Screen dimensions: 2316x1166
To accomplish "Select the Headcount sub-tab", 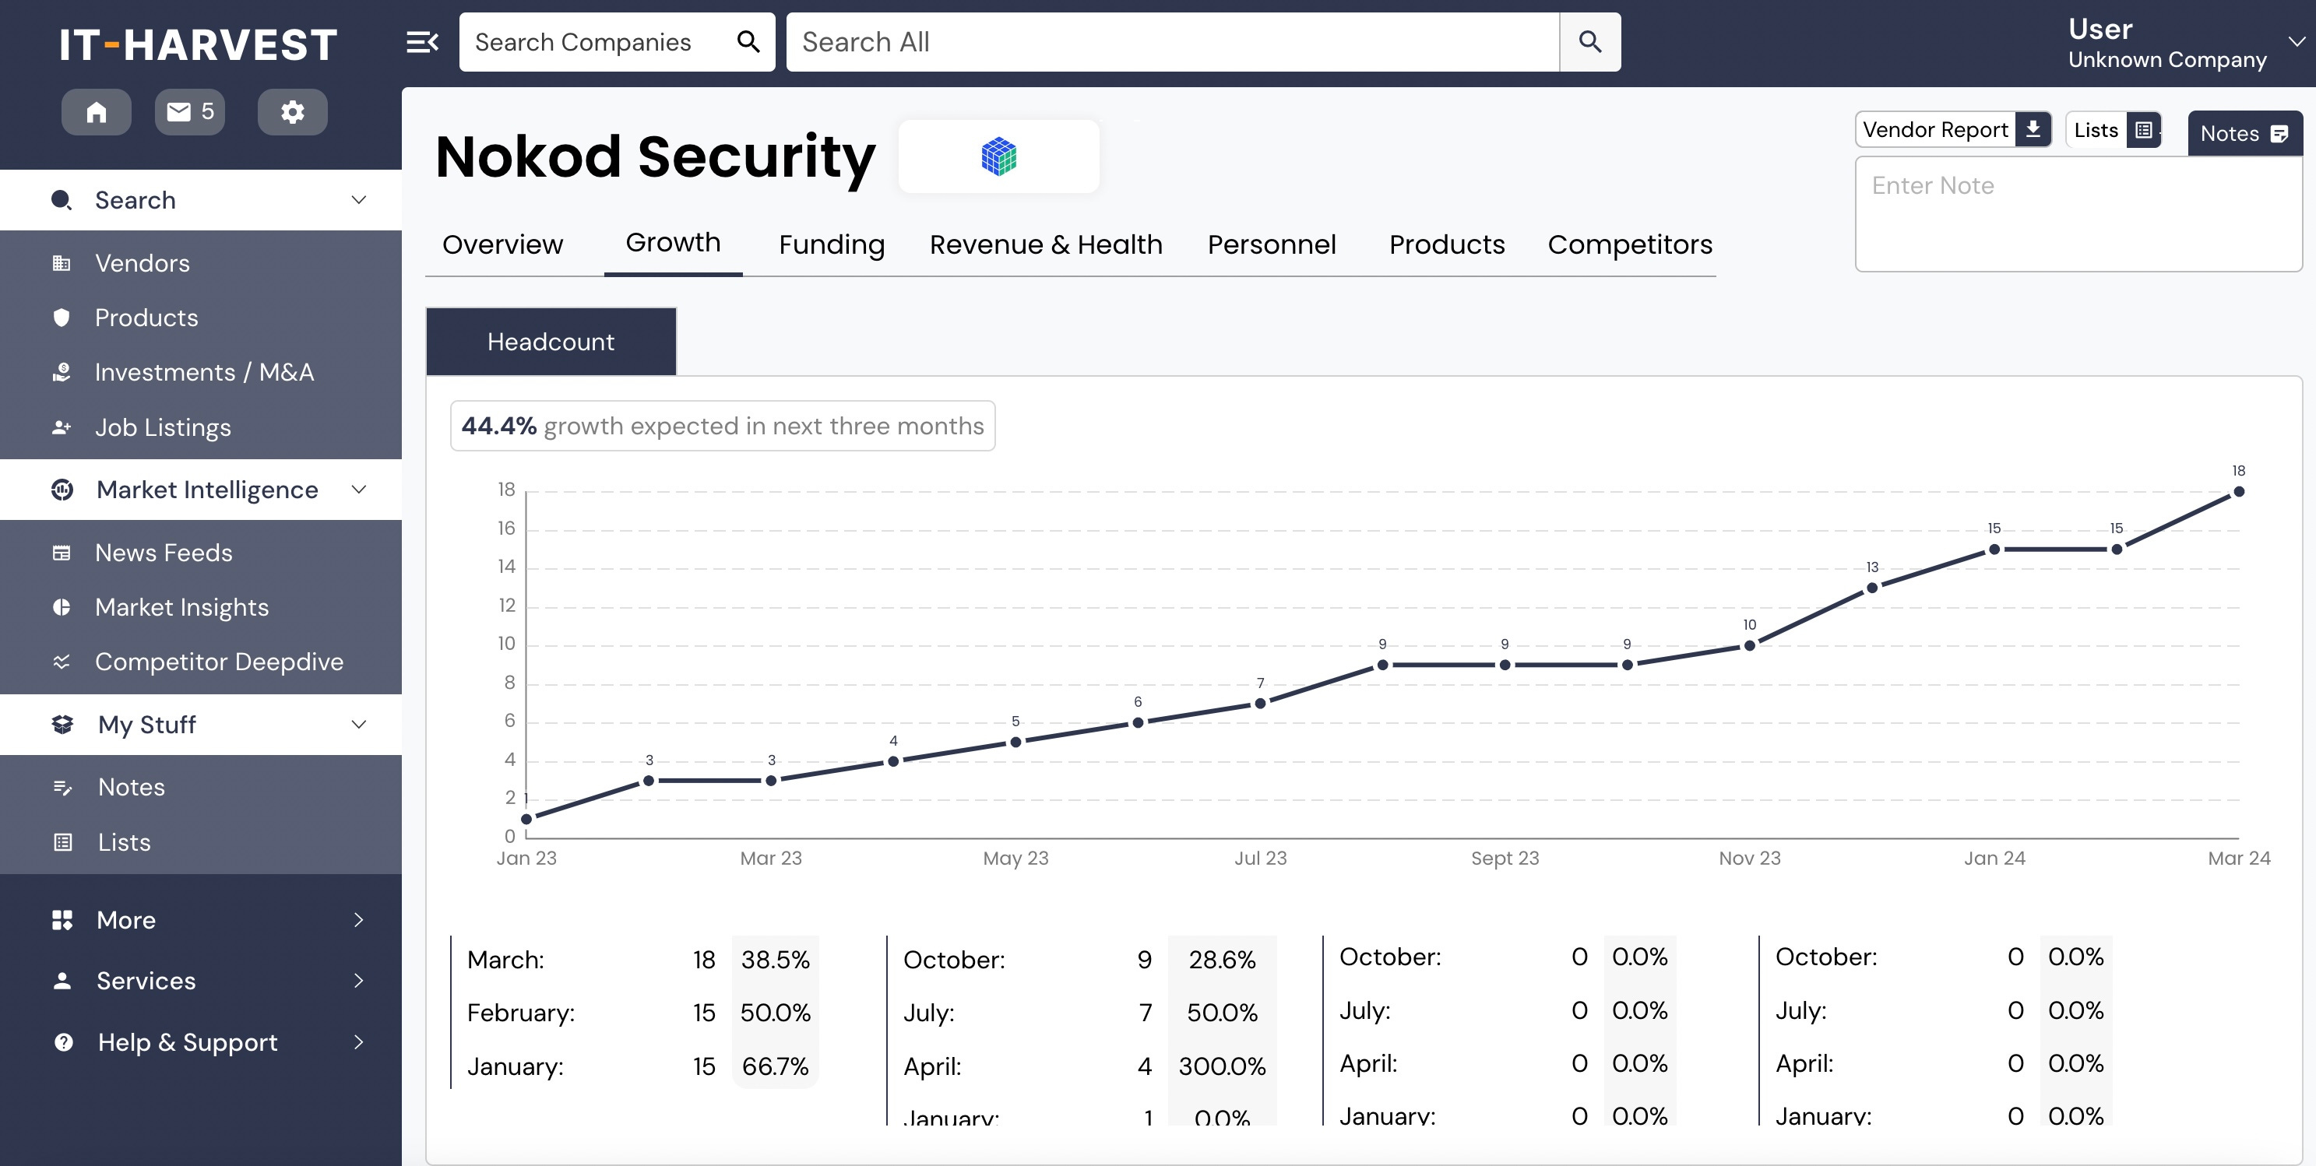I will (x=551, y=342).
